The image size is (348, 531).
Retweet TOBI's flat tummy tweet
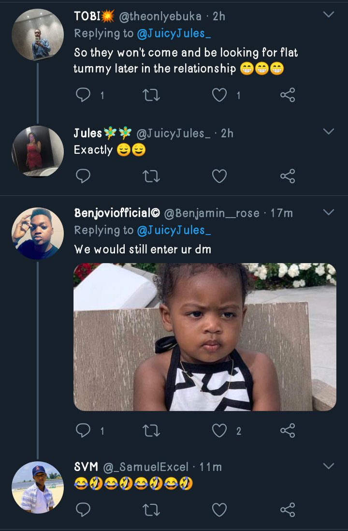click(x=151, y=95)
